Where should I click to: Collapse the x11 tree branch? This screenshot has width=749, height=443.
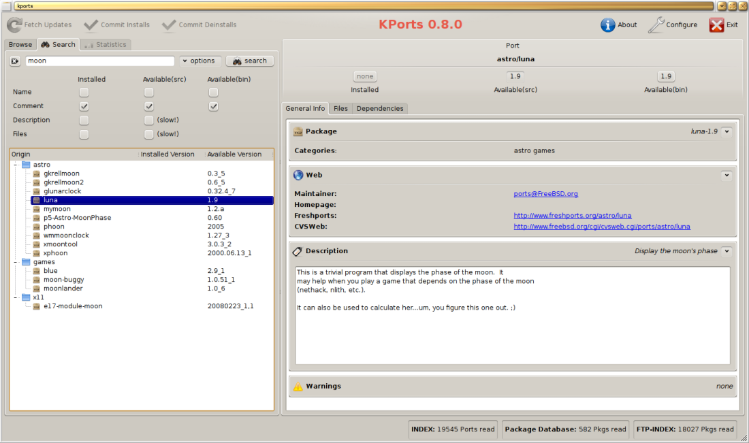[x=16, y=297]
